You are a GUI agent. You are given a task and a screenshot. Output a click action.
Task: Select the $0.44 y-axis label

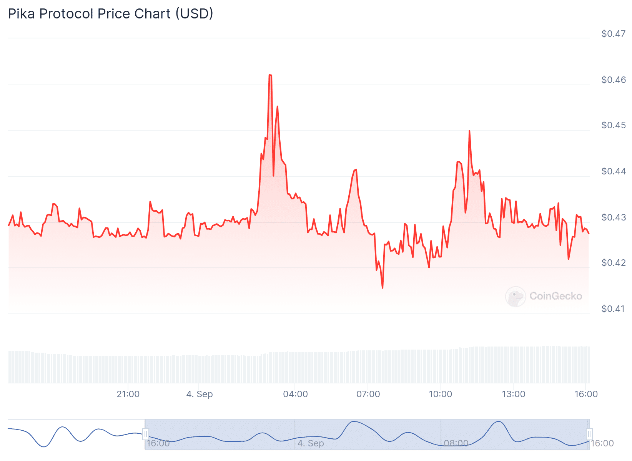pos(614,171)
